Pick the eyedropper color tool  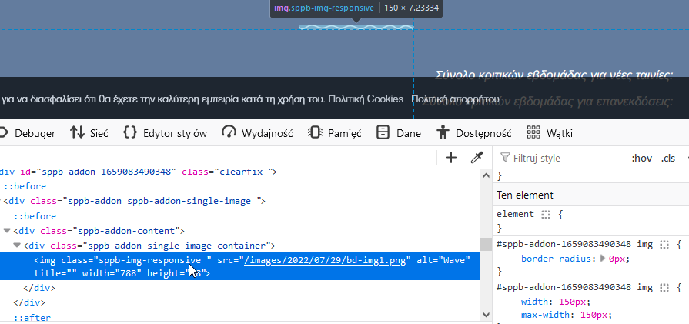click(x=477, y=158)
